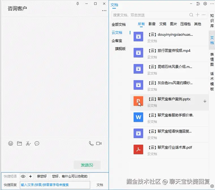Click the video icon of 聊天宝短语快捷回复

coord(138,133)
